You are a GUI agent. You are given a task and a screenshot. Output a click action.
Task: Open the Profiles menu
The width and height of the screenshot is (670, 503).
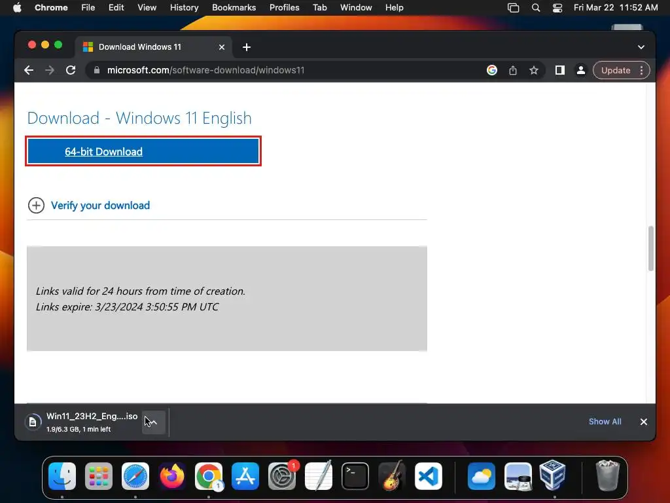pos(284,8)
